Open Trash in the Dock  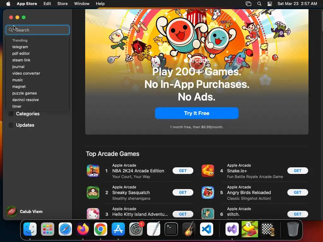293,229
